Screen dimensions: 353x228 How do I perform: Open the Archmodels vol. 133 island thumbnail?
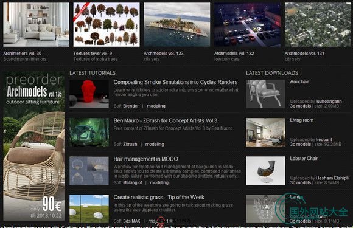[177, 24]
